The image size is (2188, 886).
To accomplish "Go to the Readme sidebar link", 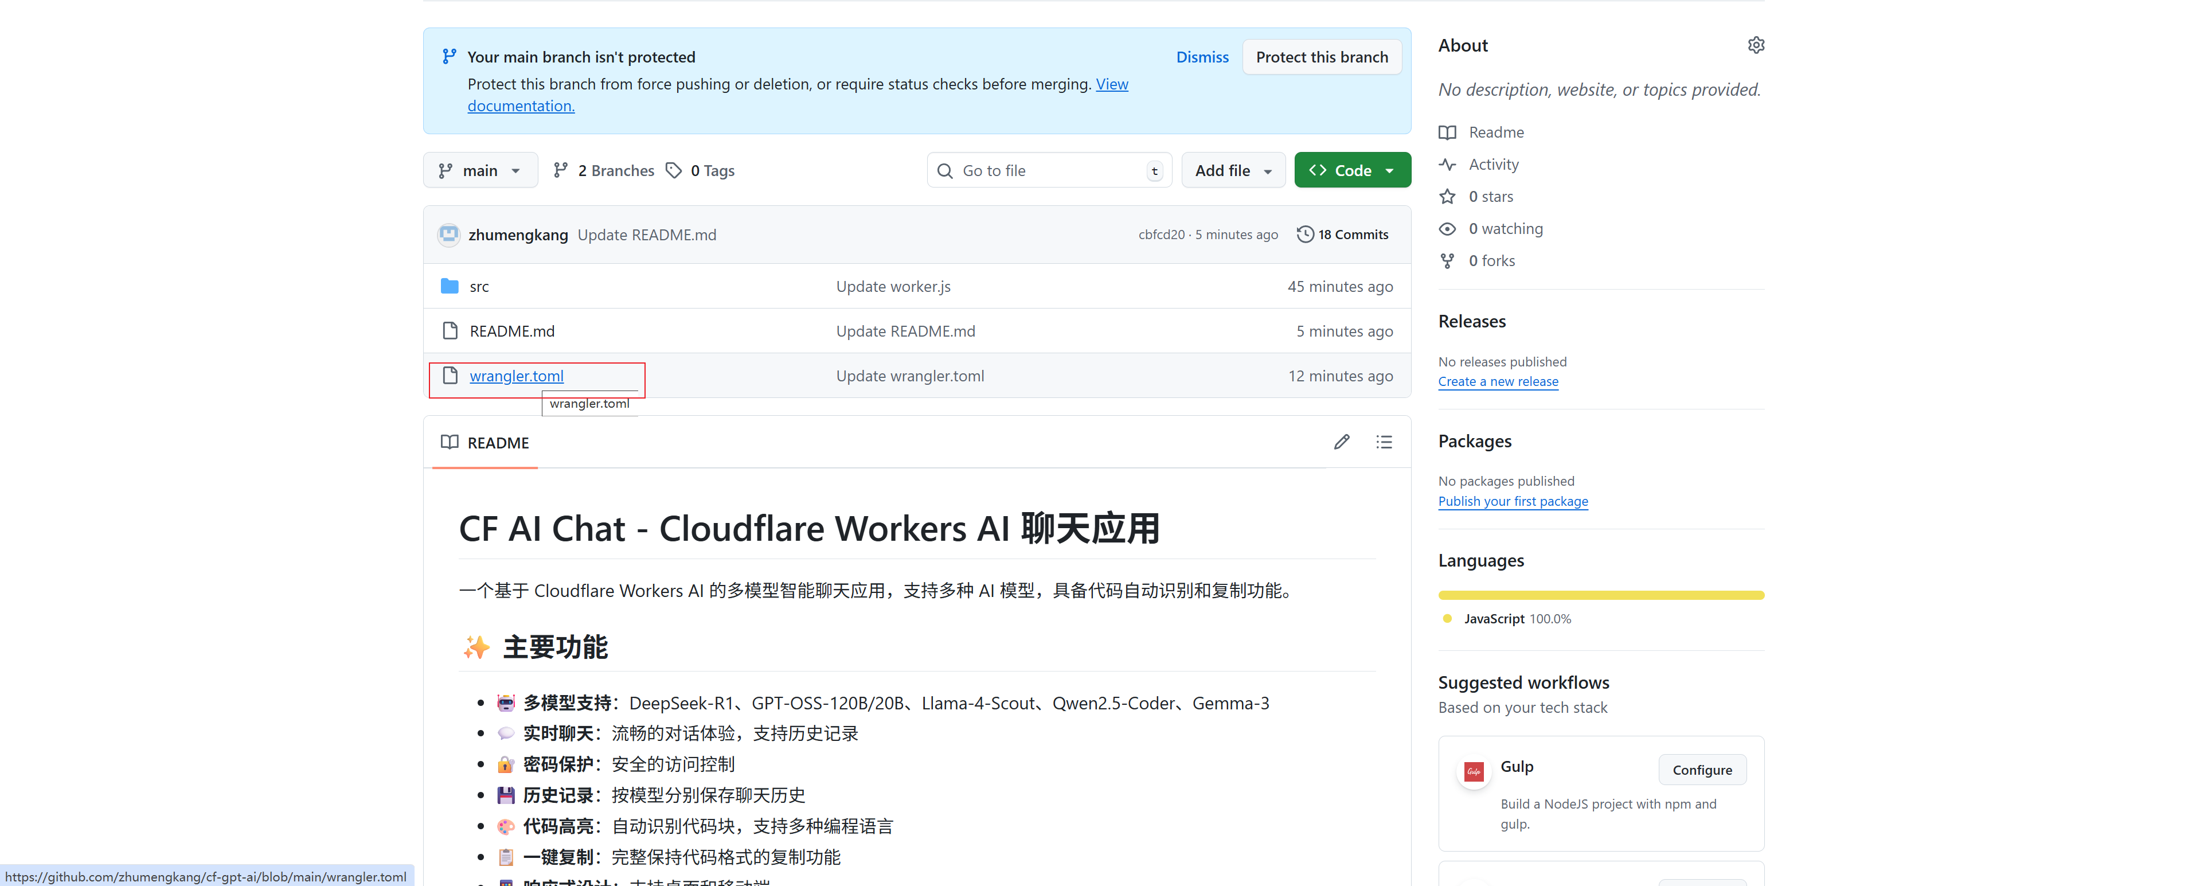I will (1496, 132).
